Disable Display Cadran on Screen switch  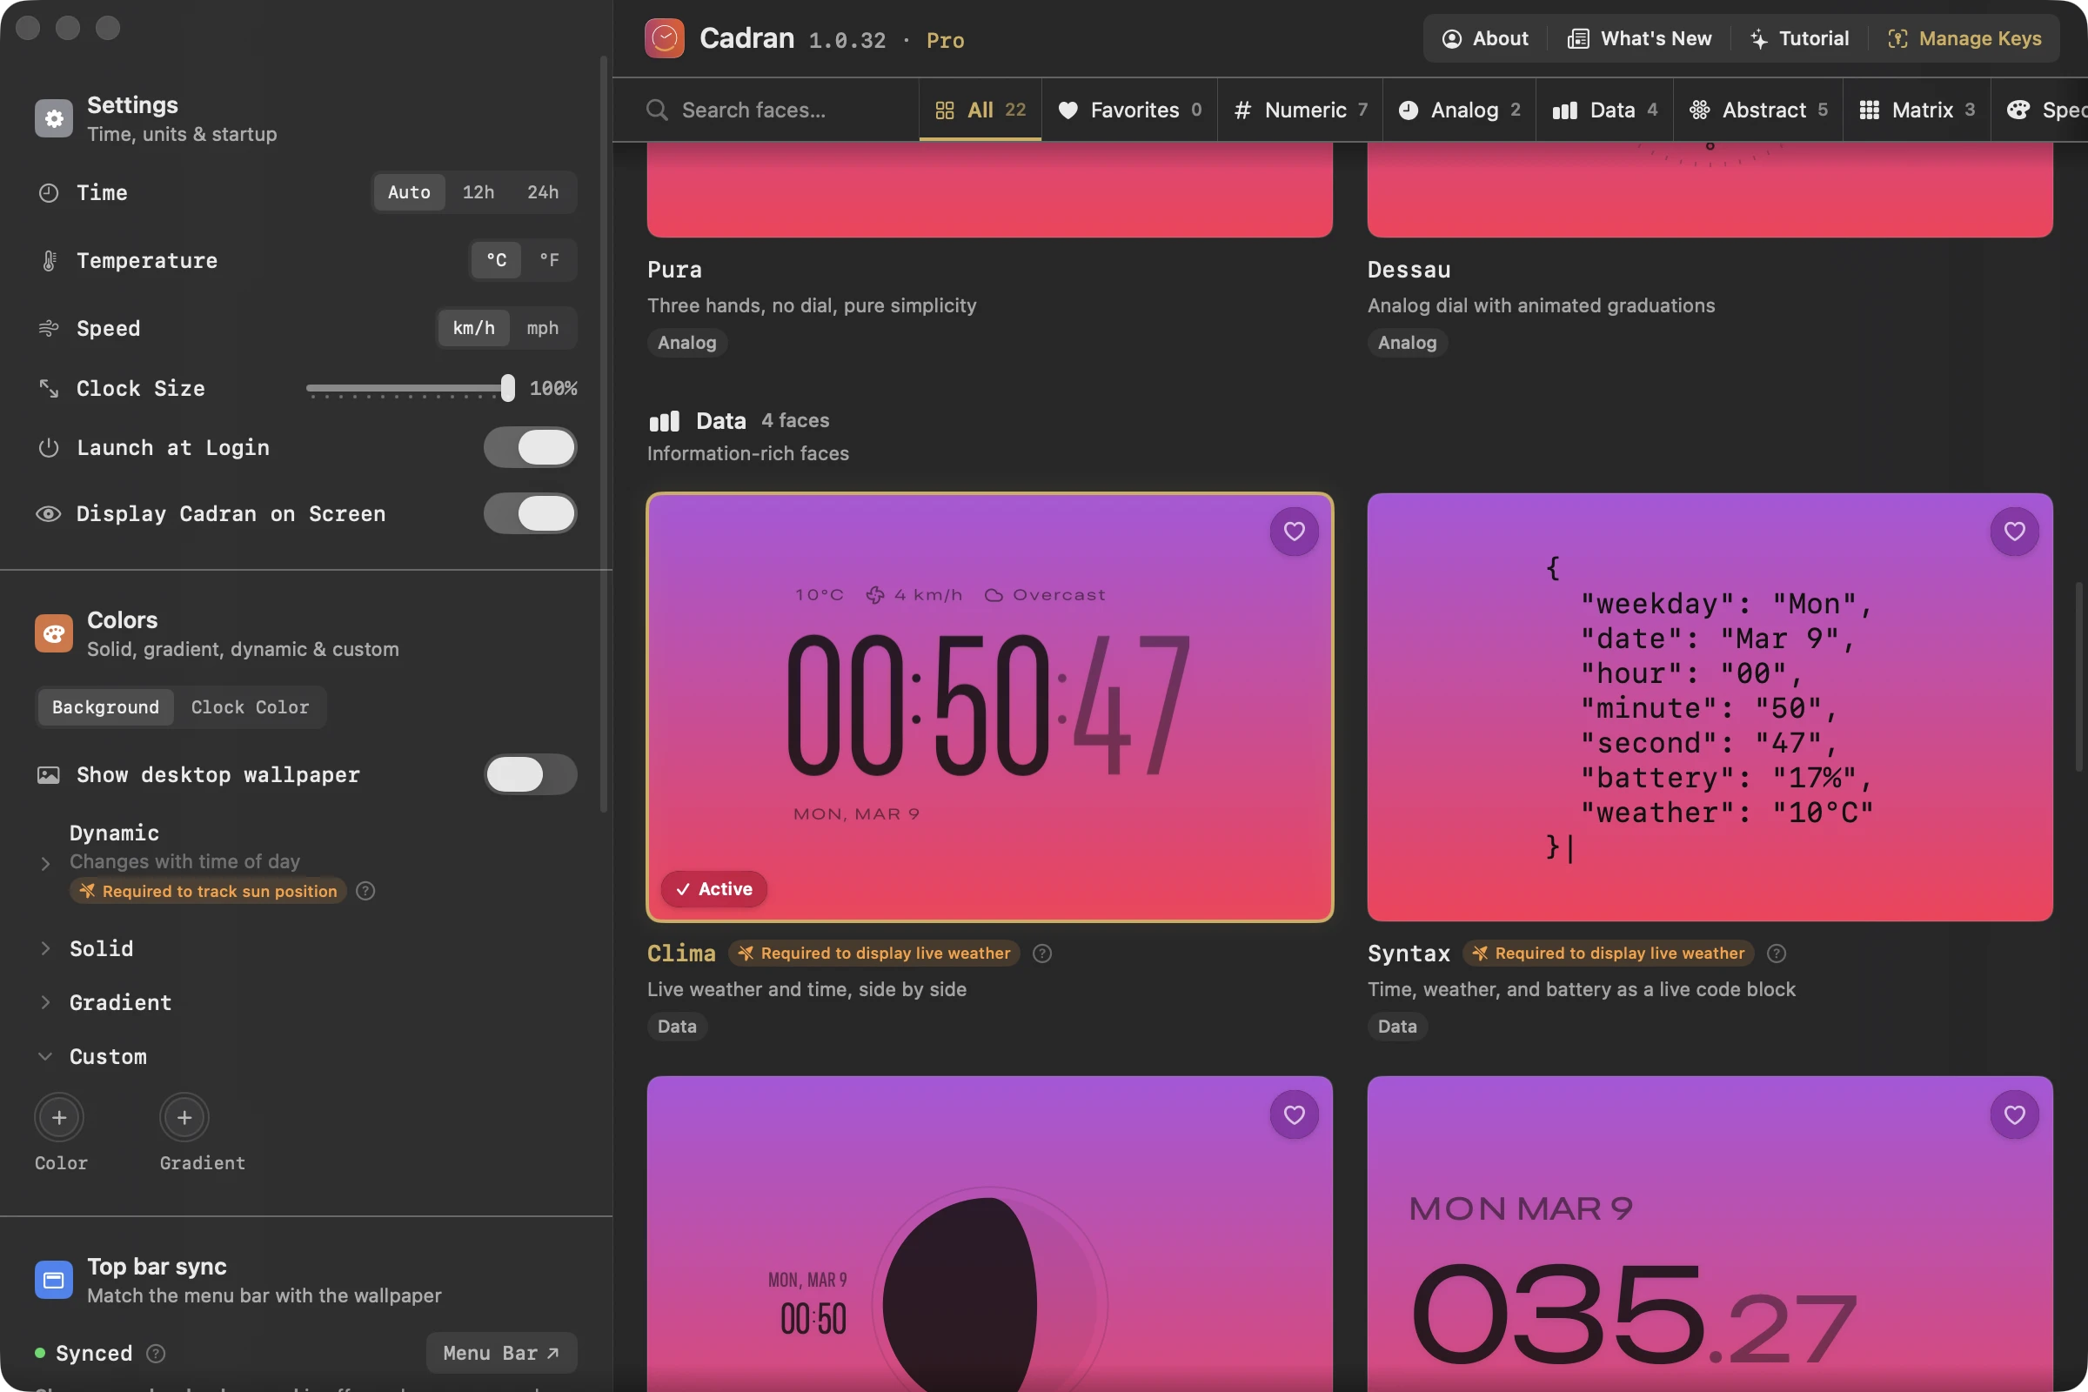tap(530, 513)
